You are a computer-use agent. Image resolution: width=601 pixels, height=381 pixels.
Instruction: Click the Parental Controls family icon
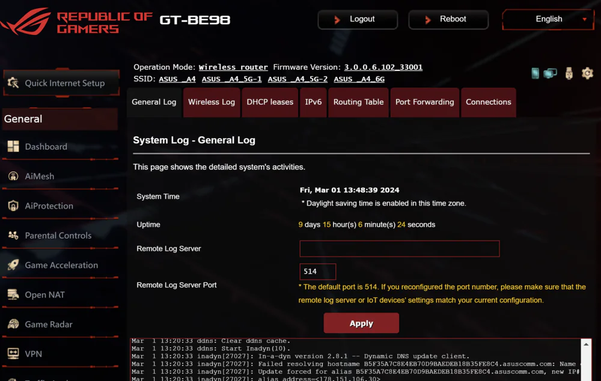13,236
